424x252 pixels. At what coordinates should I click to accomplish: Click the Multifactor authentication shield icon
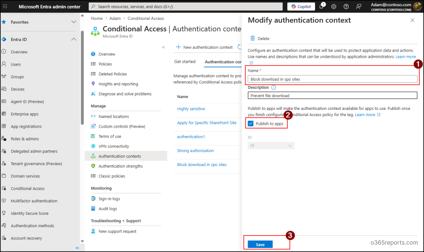tap(4, 200)
